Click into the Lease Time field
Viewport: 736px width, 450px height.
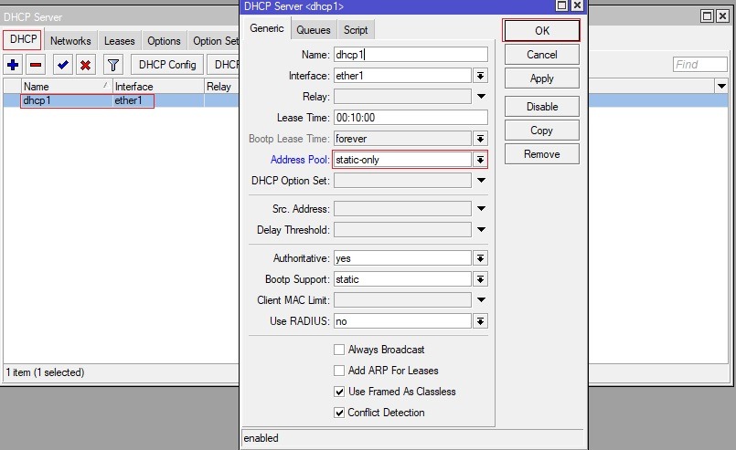click(x=411, y=118)
